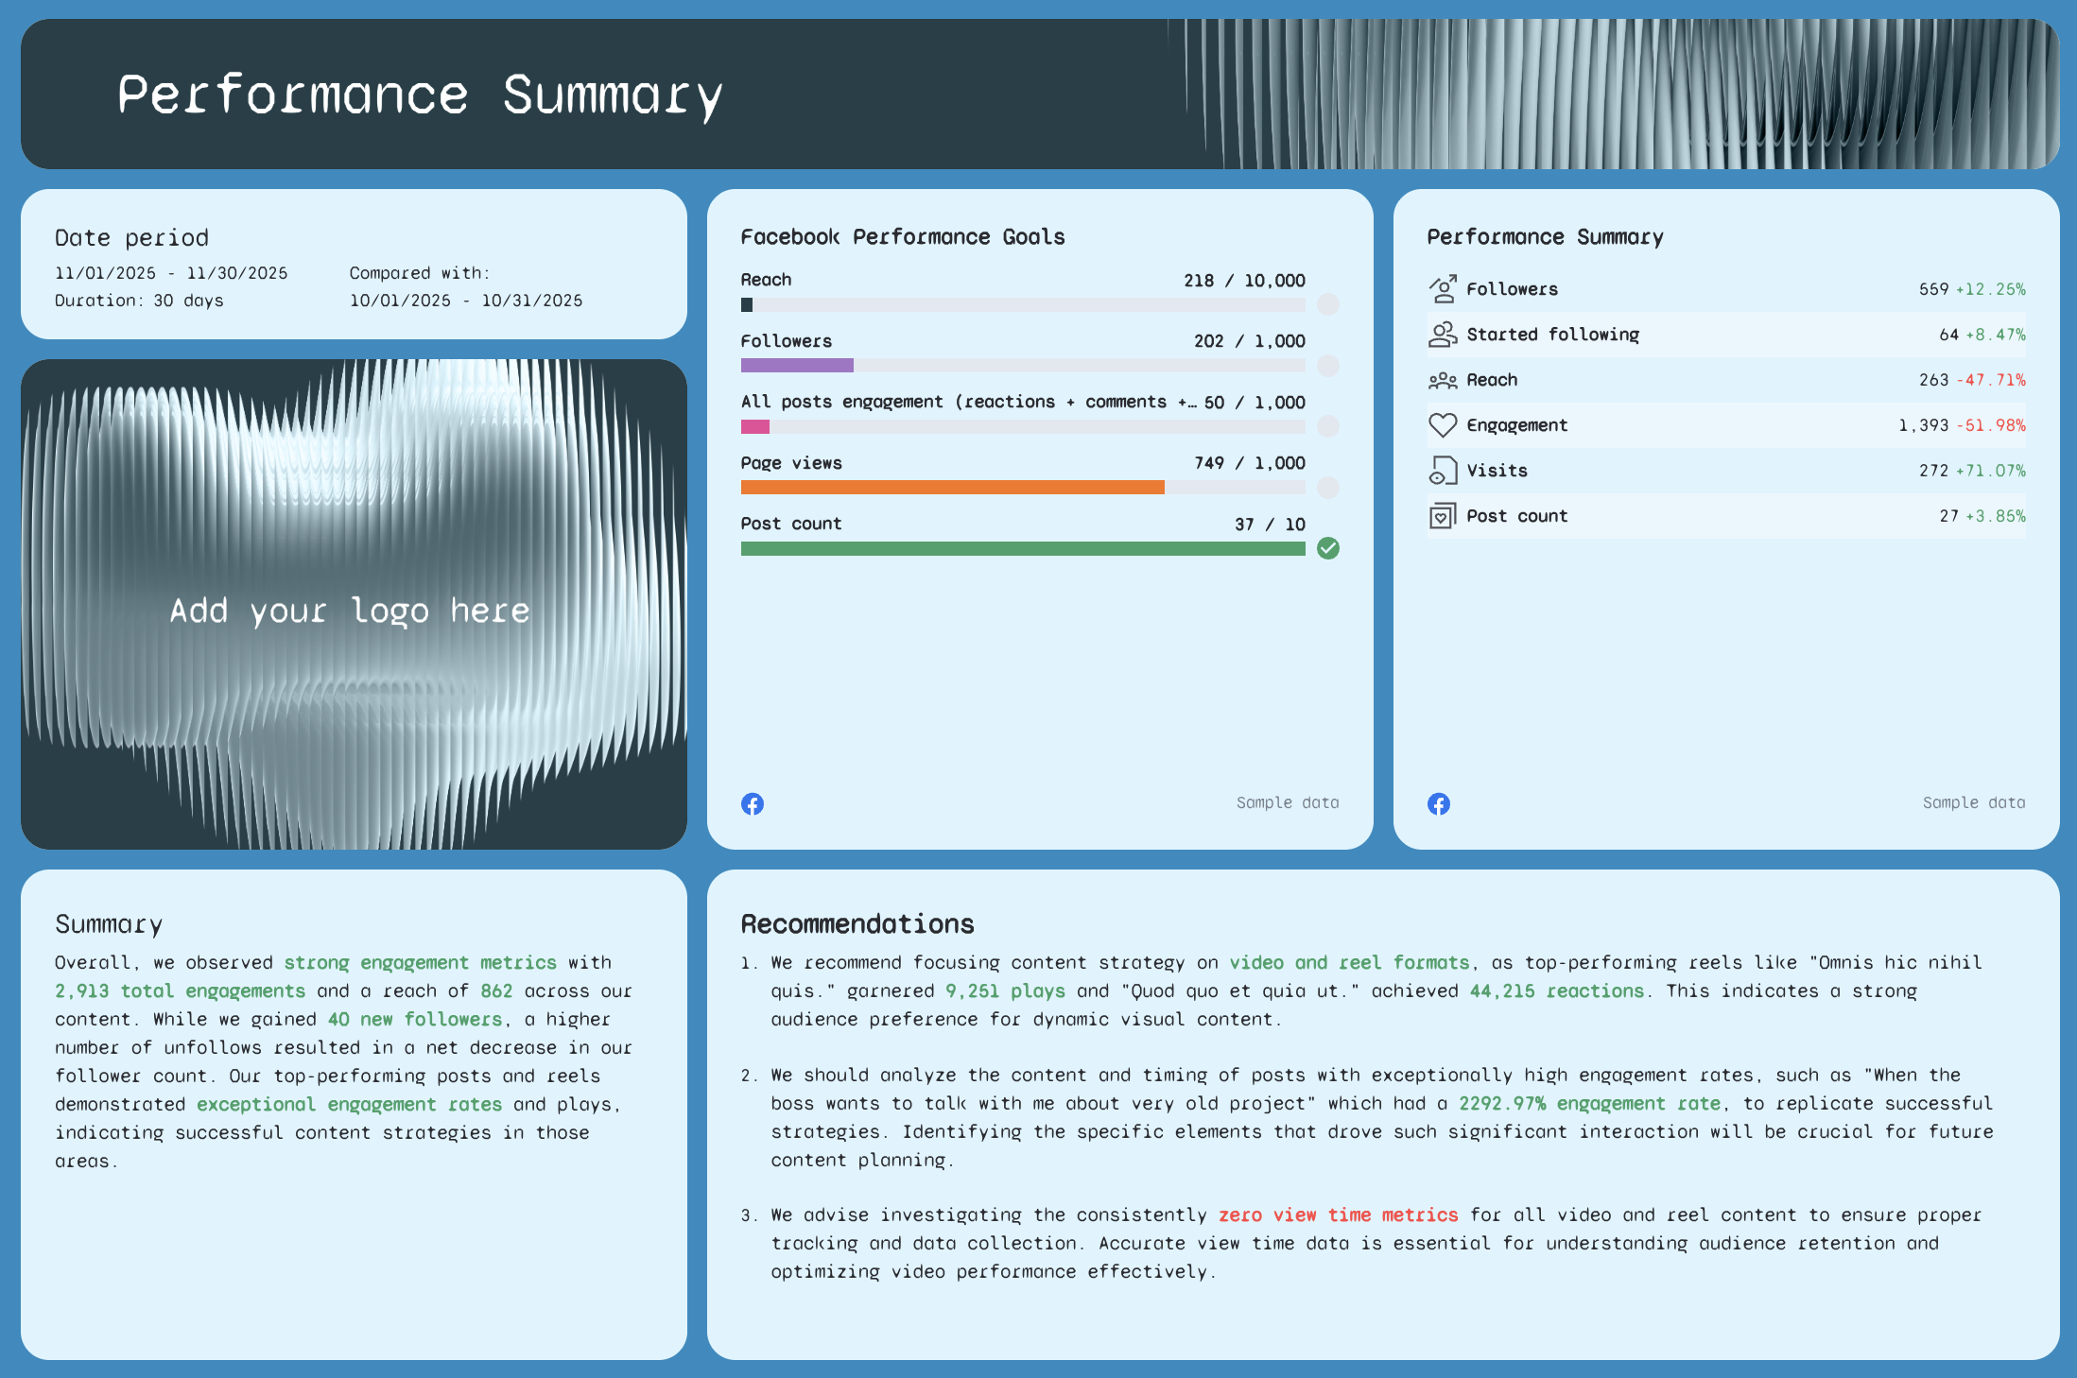Click the Facebook logo under Performance Goals
2077x1378 pixels.
click(x=752, y=803)
